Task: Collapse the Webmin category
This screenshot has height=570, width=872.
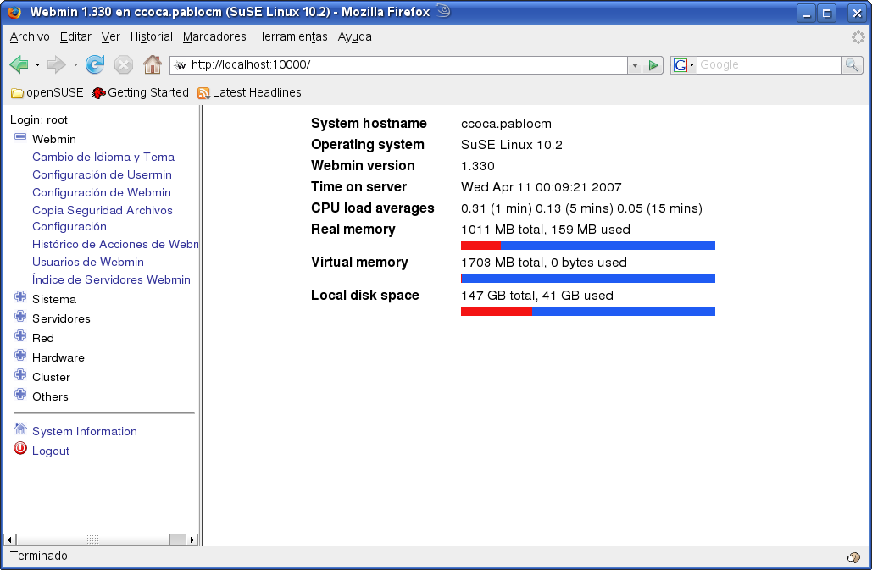Action: coord(20,138)
